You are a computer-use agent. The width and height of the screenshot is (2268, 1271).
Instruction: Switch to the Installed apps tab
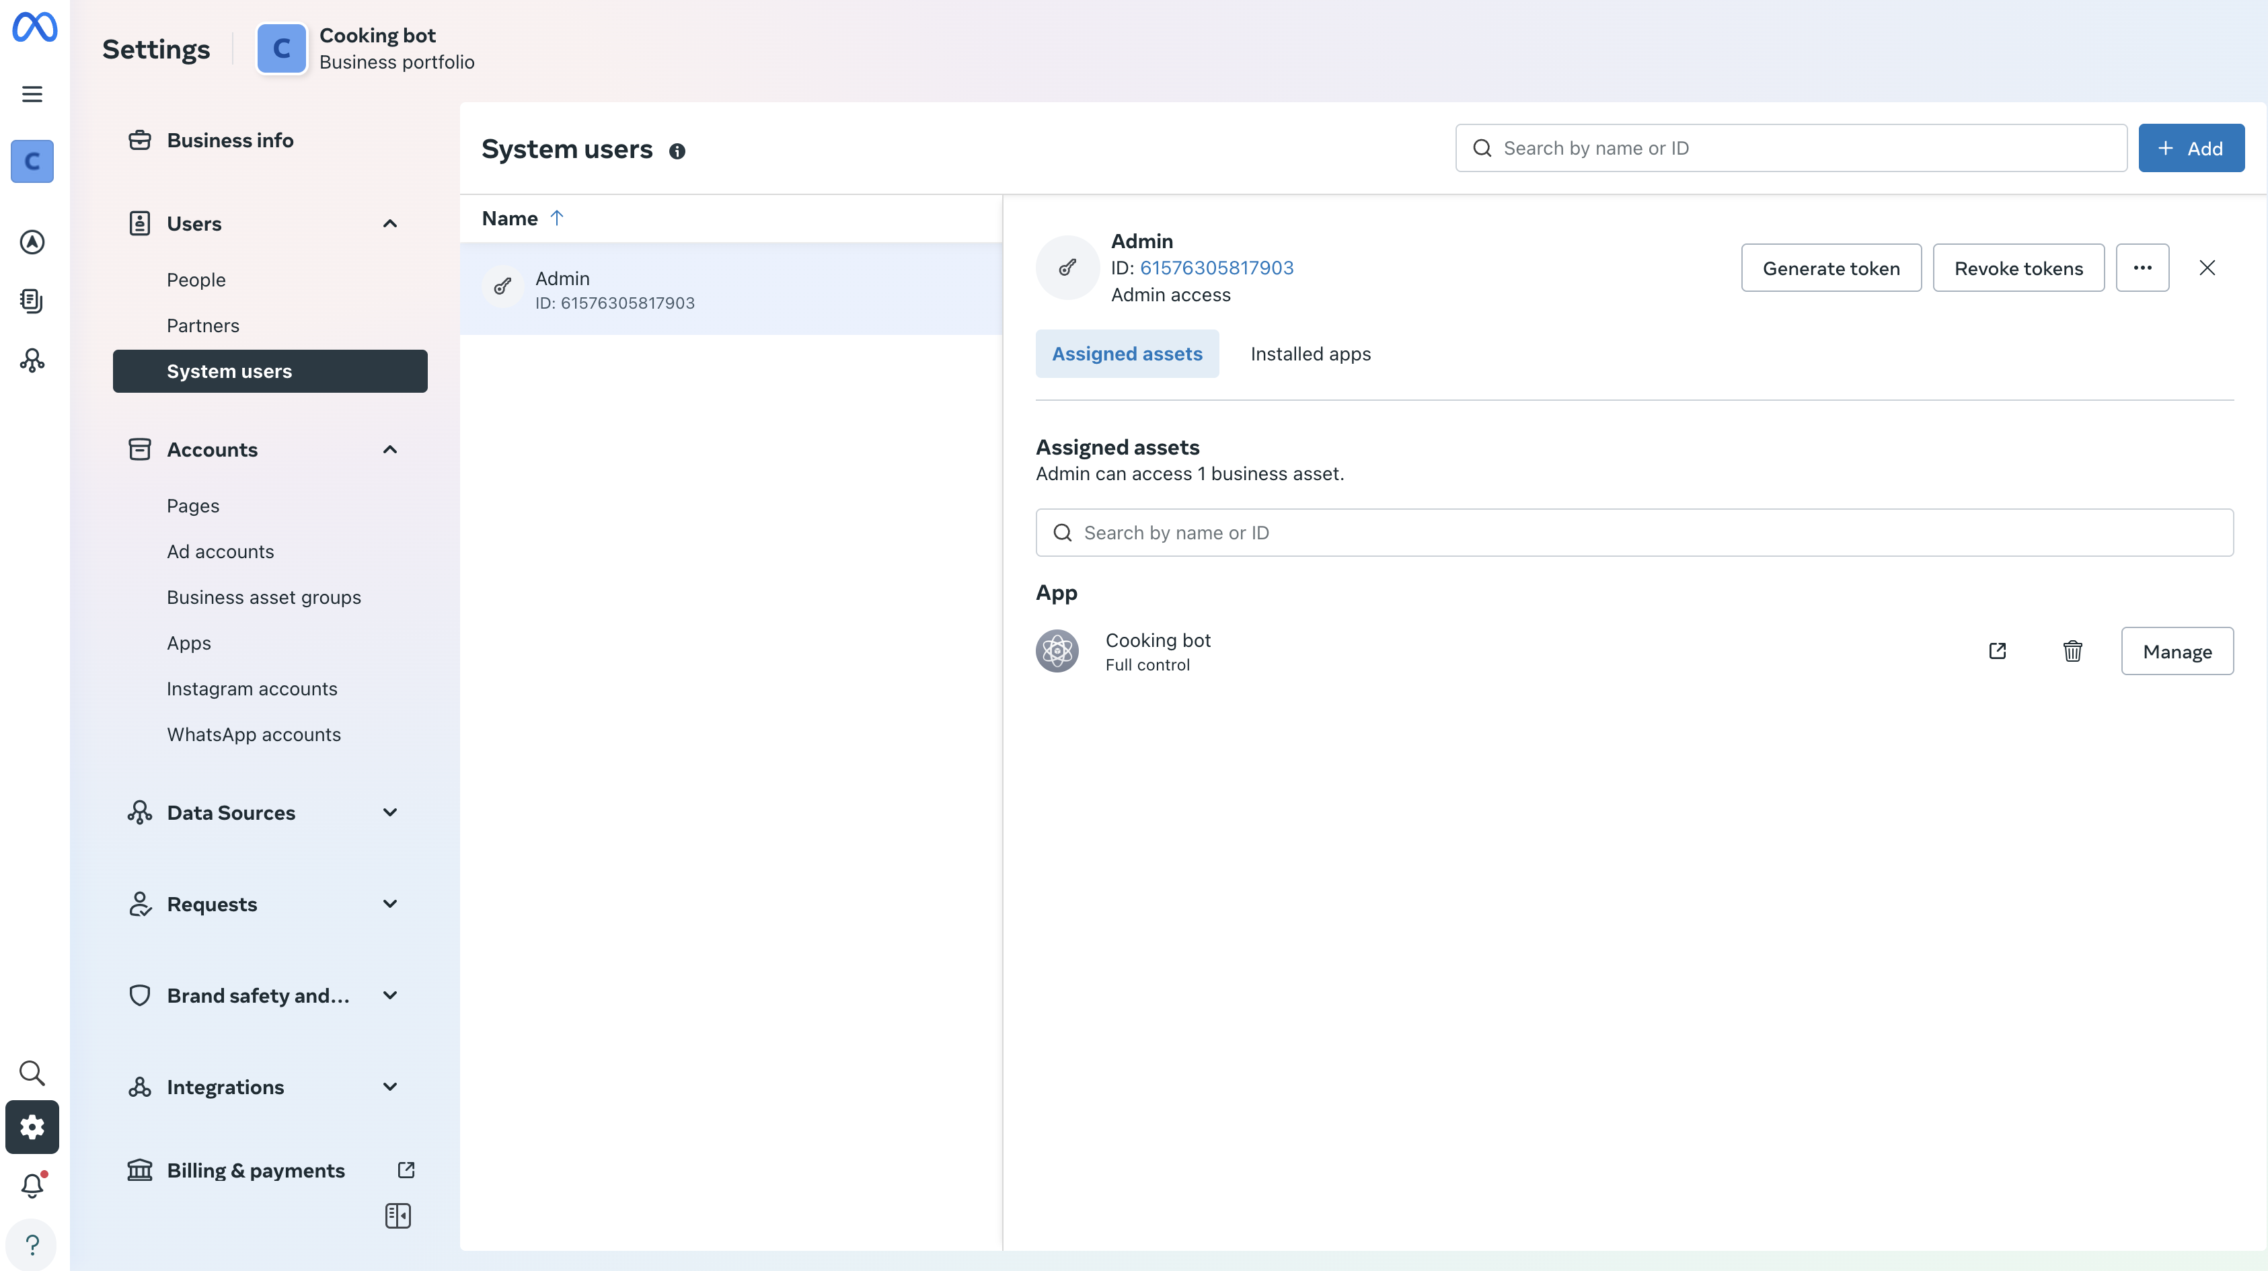click(x=1311, y=354)
